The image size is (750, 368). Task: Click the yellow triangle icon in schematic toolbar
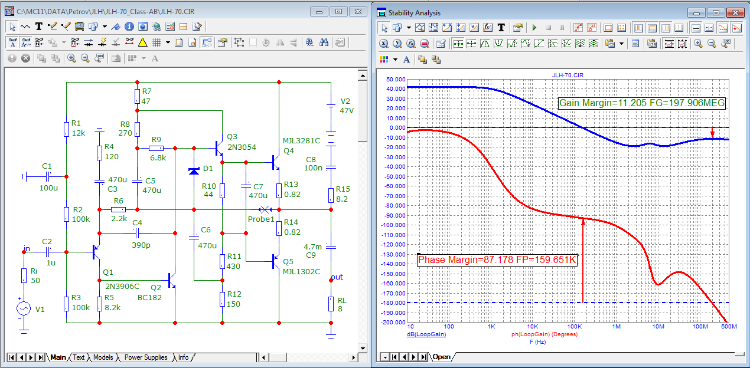pos(142,42)
